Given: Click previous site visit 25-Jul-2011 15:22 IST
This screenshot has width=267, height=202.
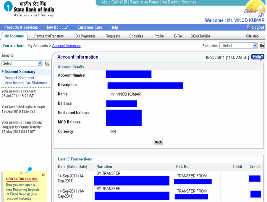Looking at the screenshot, I should pos(18,96).
